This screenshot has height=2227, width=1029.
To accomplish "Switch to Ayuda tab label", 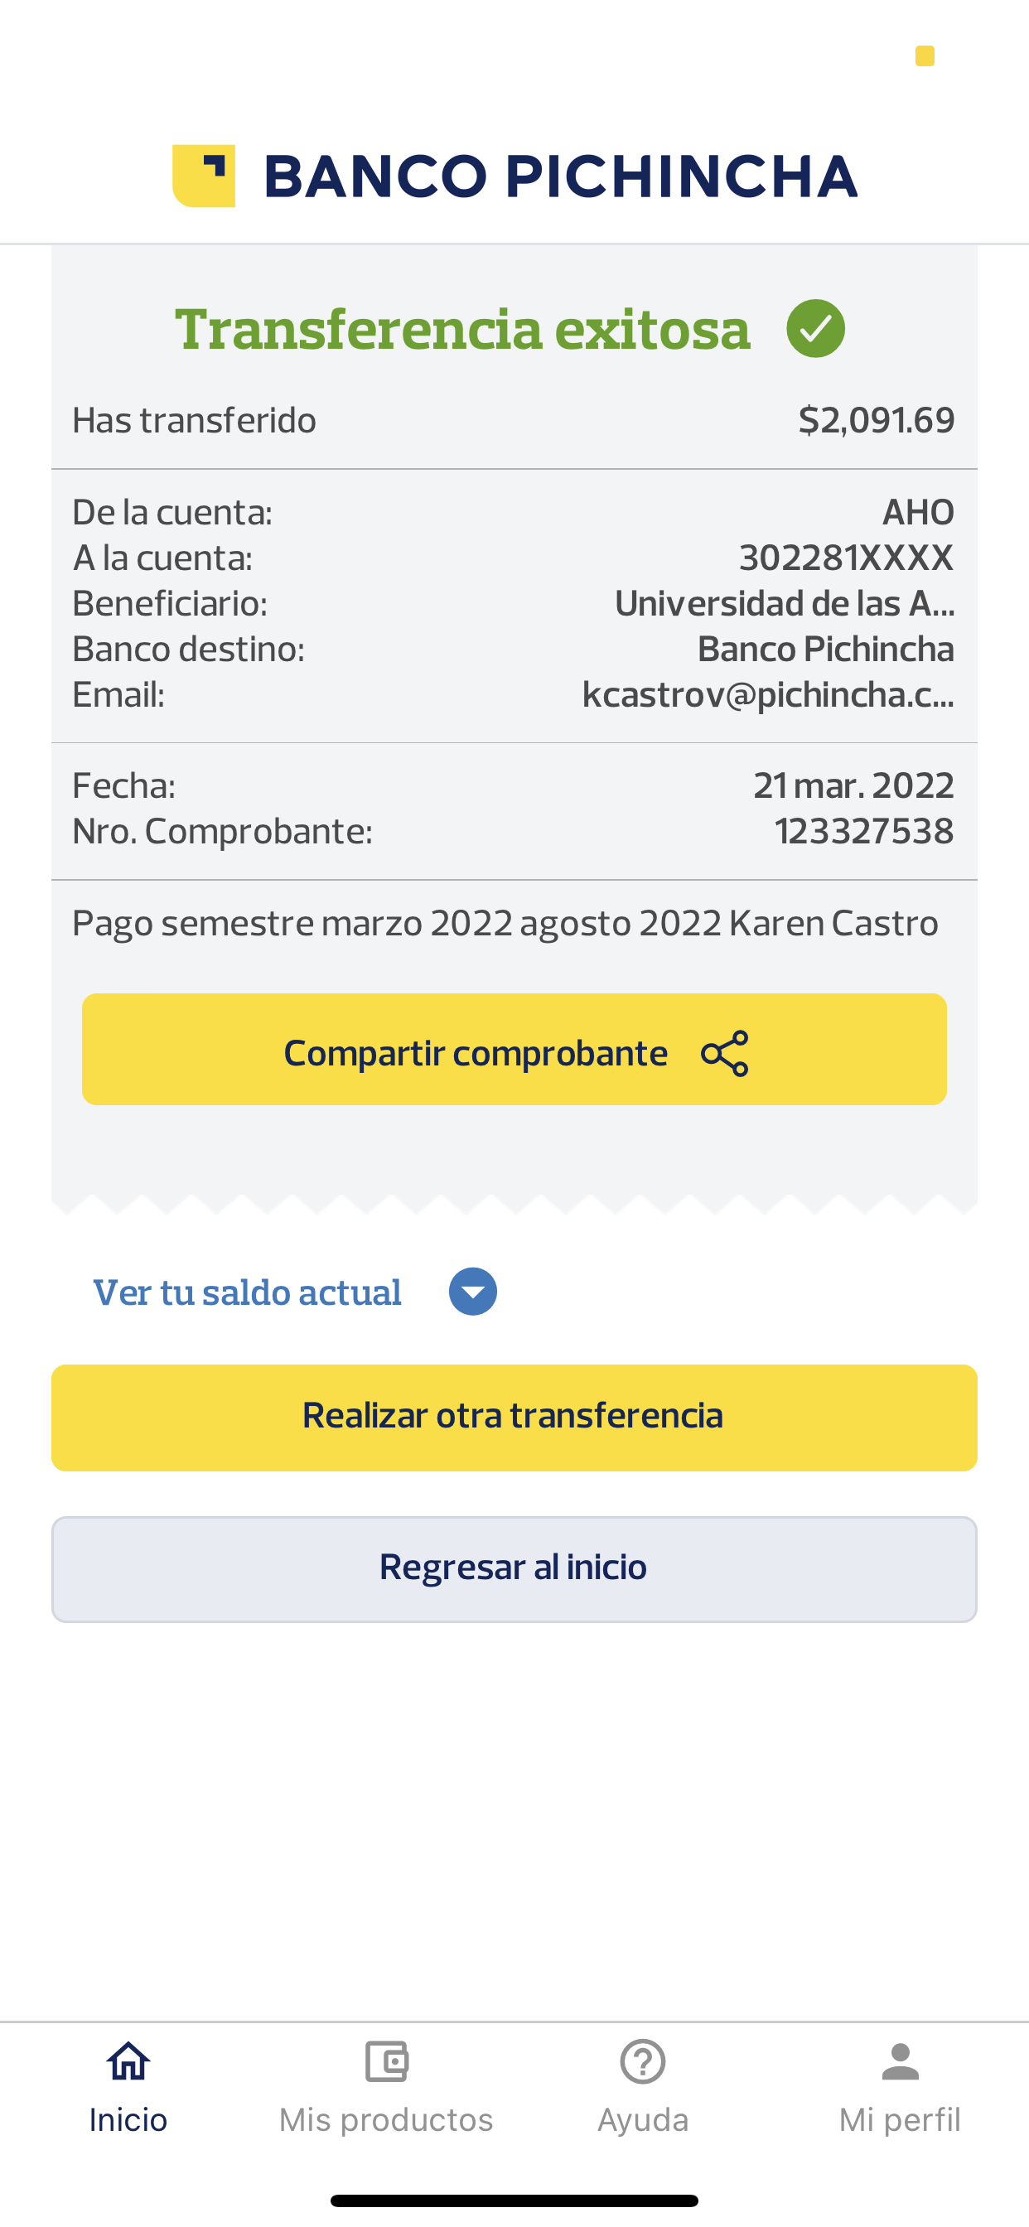I will pos(642,2120).
